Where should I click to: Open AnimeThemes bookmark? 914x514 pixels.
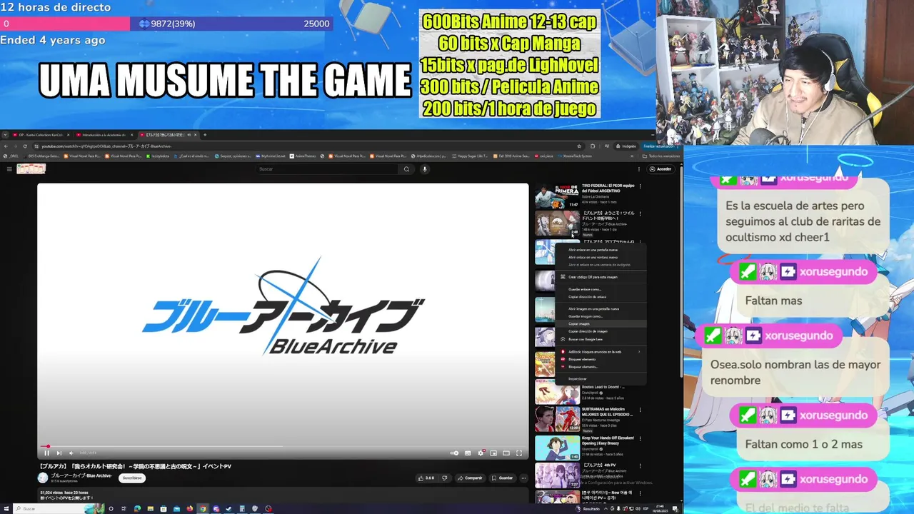[x=303, y=156]
